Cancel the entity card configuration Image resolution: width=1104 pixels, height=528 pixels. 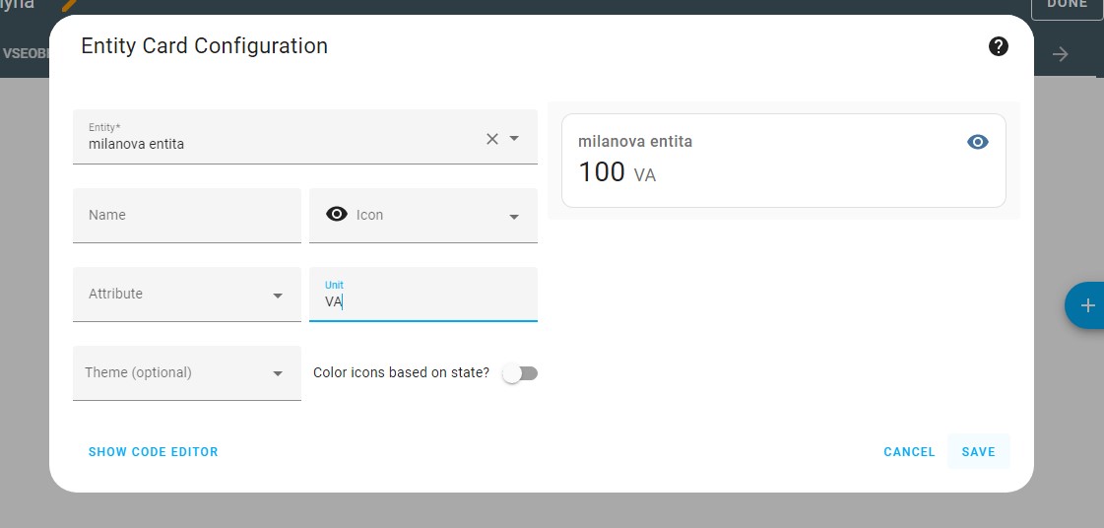[x=909, y=452]
